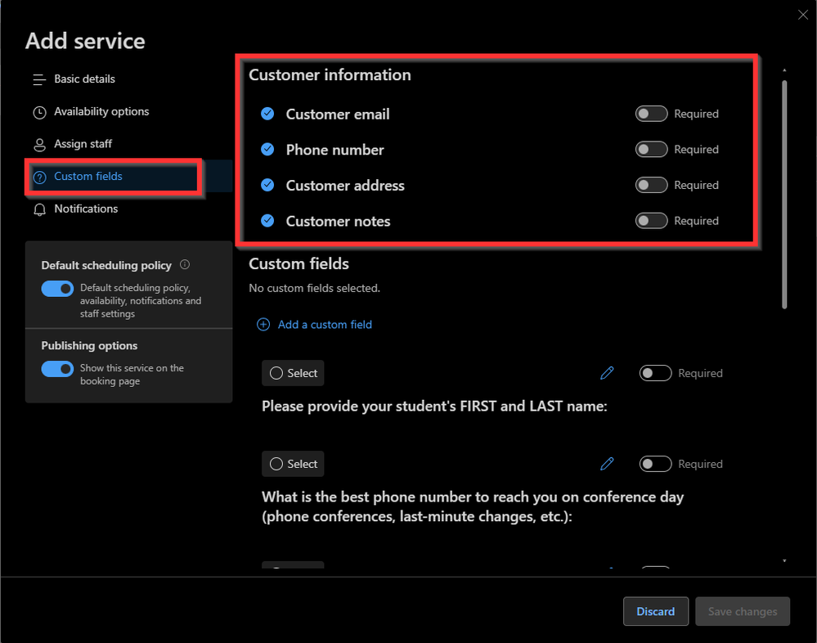Open the Basic details section
This screenshot has height=643, width=817.
[x=84, y=79]
